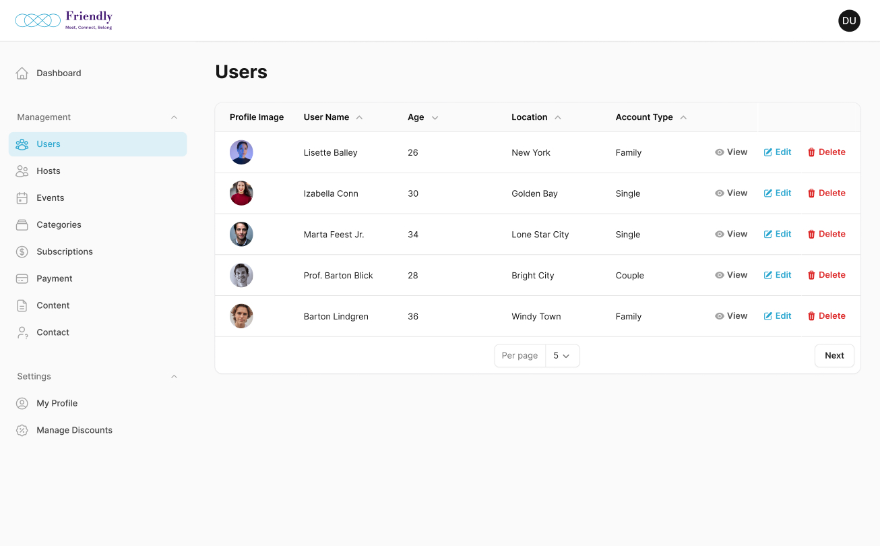The width and height of the screenshot is (880, 546).
Task: Select the Subscriptions dollar icon
Action: [22, 252]
